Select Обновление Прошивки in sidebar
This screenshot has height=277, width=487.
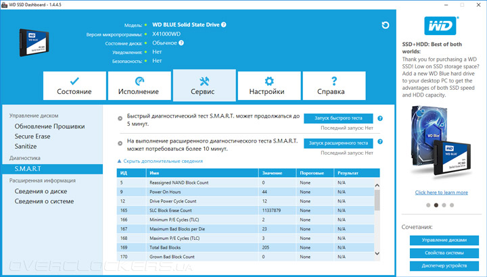(49, 126)
